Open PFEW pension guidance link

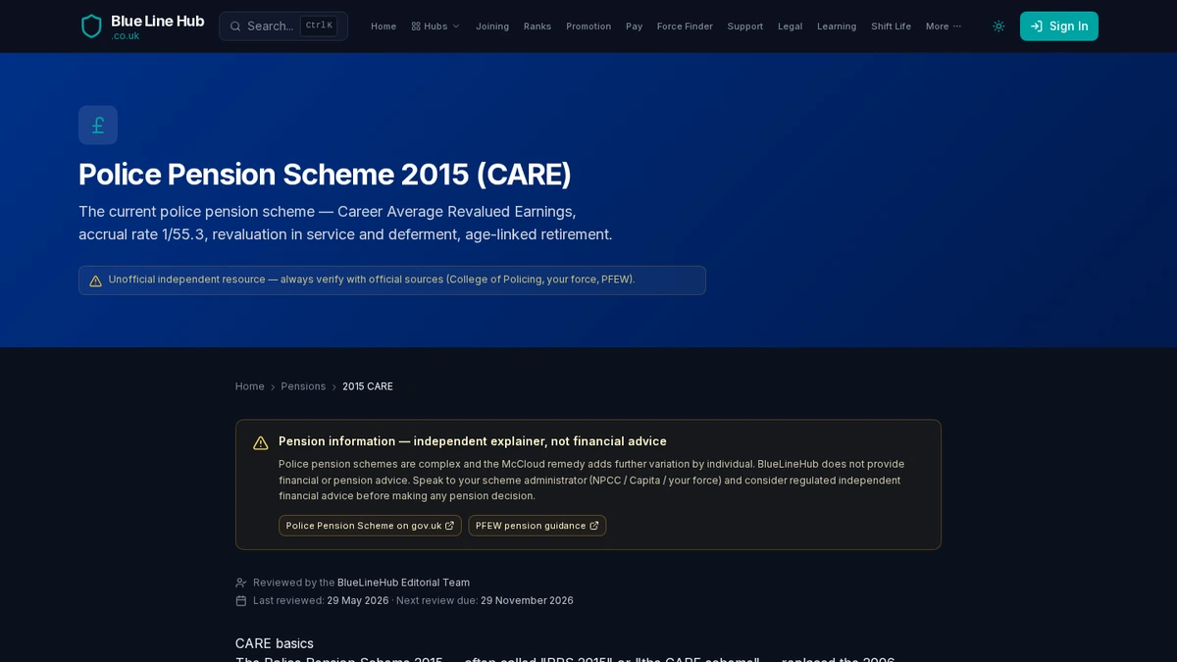(x=537, y=526)
